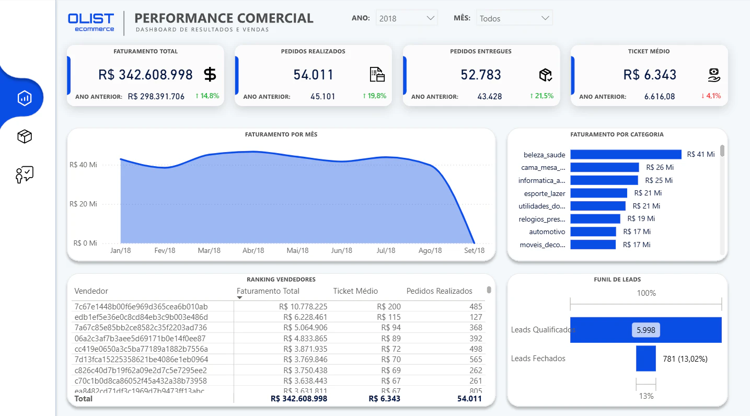The image size is (750, 416).
Task: Click the R$ 5.064.906 revenue cell
Action: click(x=305, y=328)
